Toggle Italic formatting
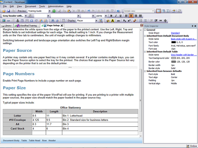This screenshot has height=148, width=198. (116, 16)
